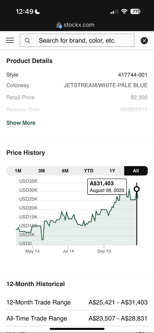Focus the brand and color search field
154x333 pixels.
(x=77, y=41)
